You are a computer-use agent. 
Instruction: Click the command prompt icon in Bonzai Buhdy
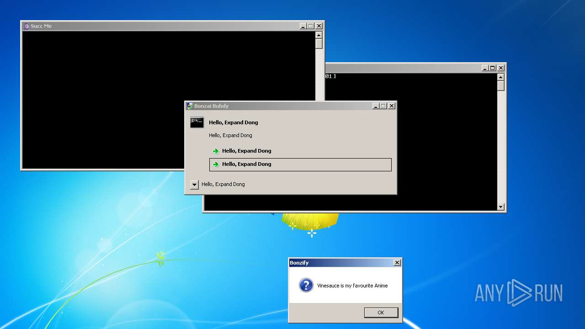[x=197, y=122]
